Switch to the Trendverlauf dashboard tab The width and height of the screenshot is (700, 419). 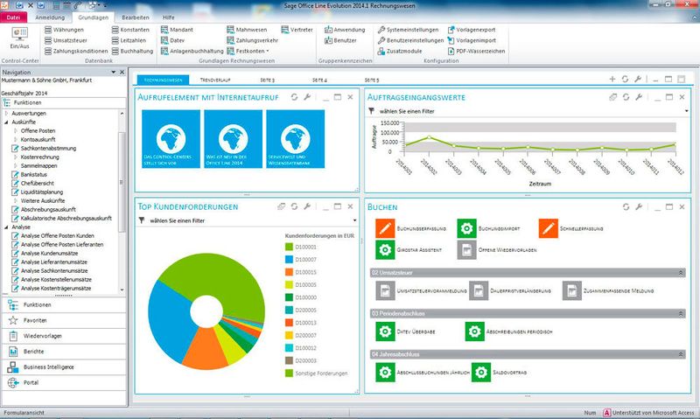pyautogui.click(x=215, y=80)
